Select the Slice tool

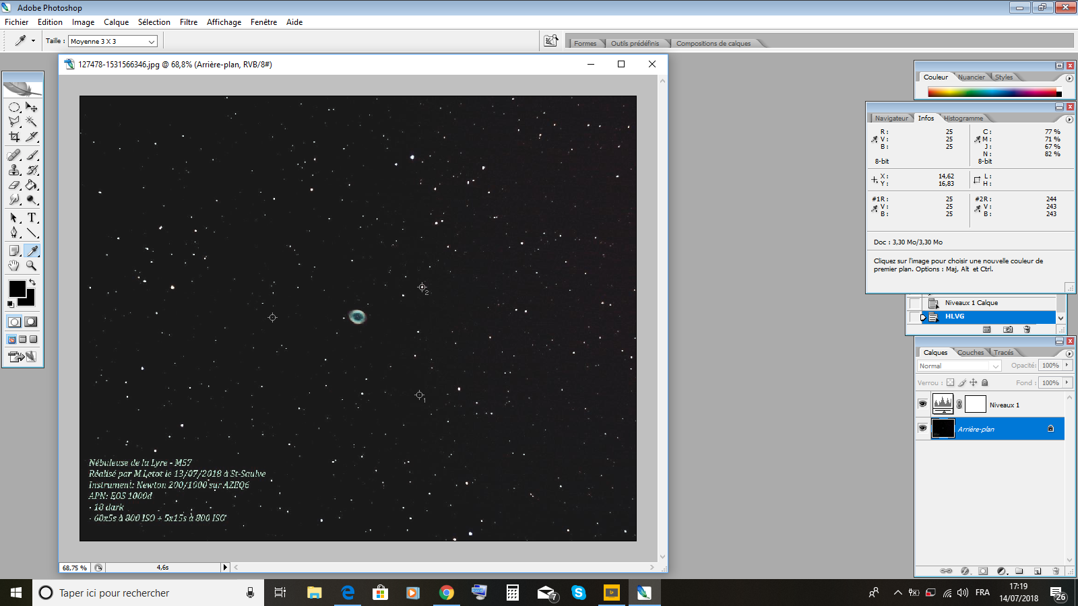(x=32, y=137)
